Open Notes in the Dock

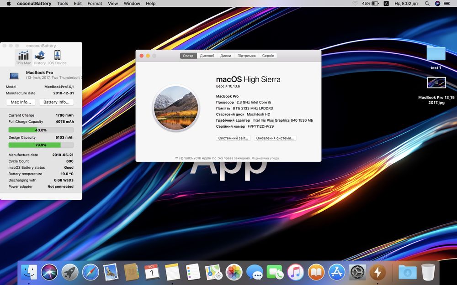click(x=172, y=273)
